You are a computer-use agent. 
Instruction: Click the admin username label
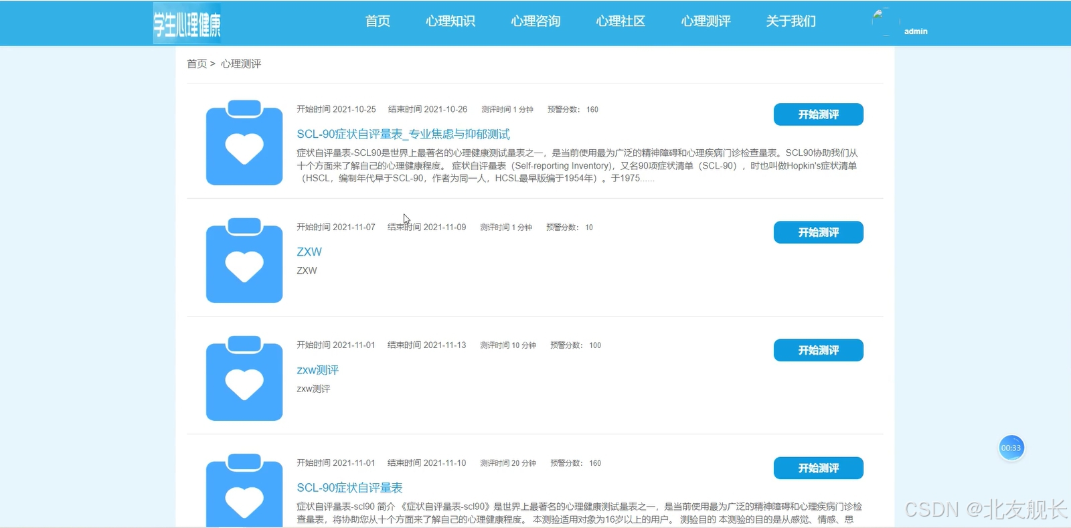(x=916, y=31)
